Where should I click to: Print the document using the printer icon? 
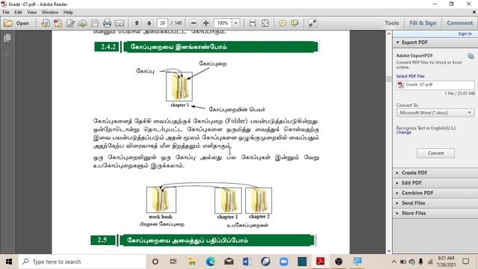pos(107,23)
